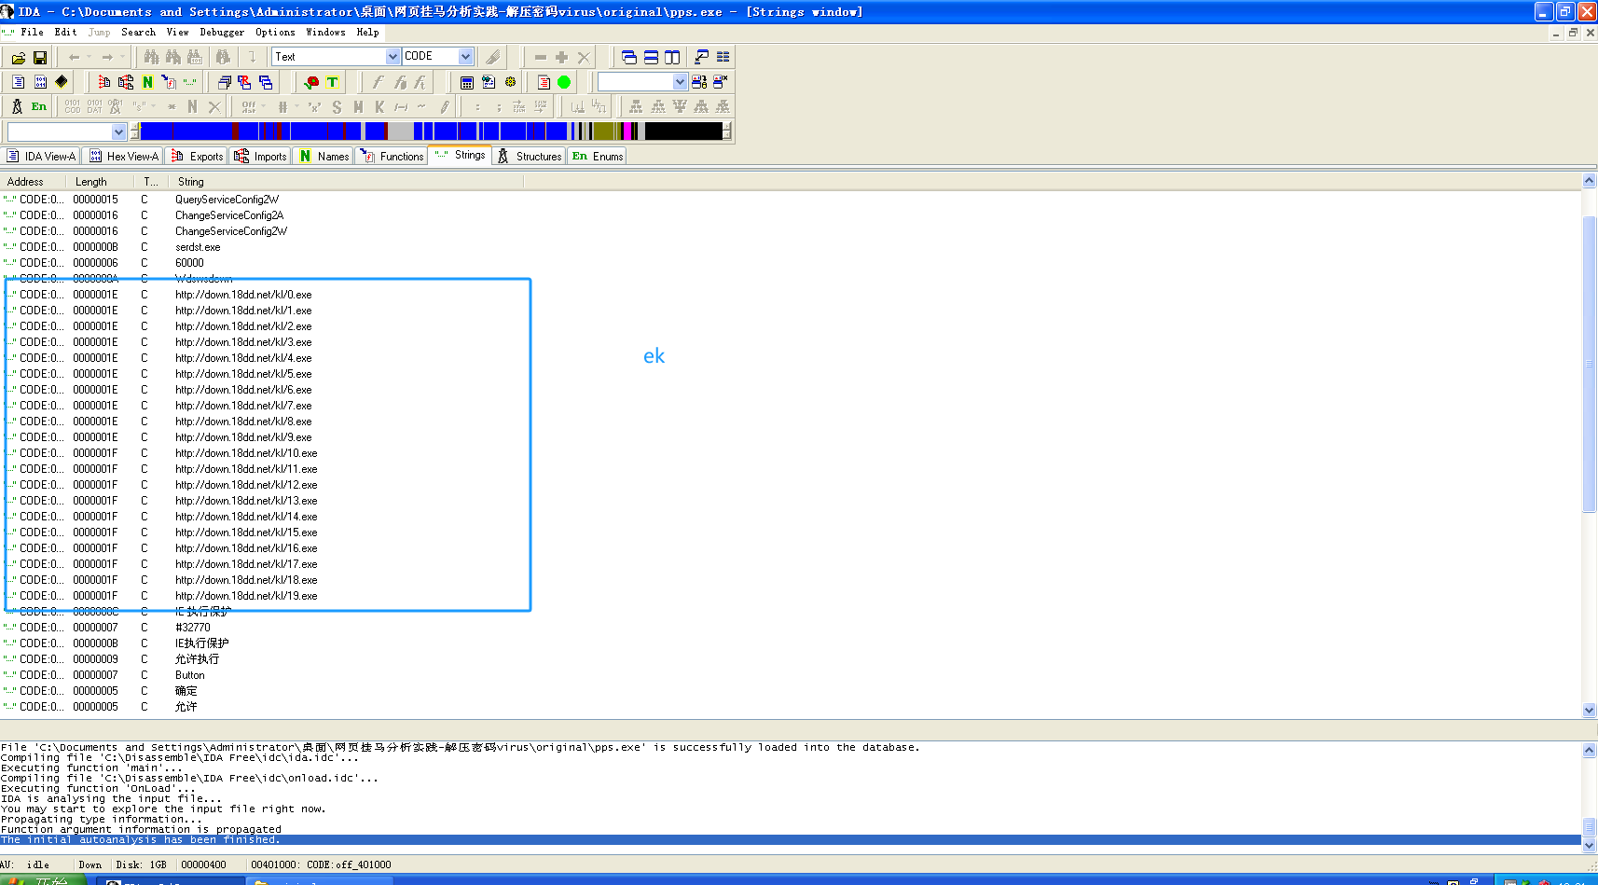
Task: Tile windows vertically toolbar icon
Action: point(672,57)
